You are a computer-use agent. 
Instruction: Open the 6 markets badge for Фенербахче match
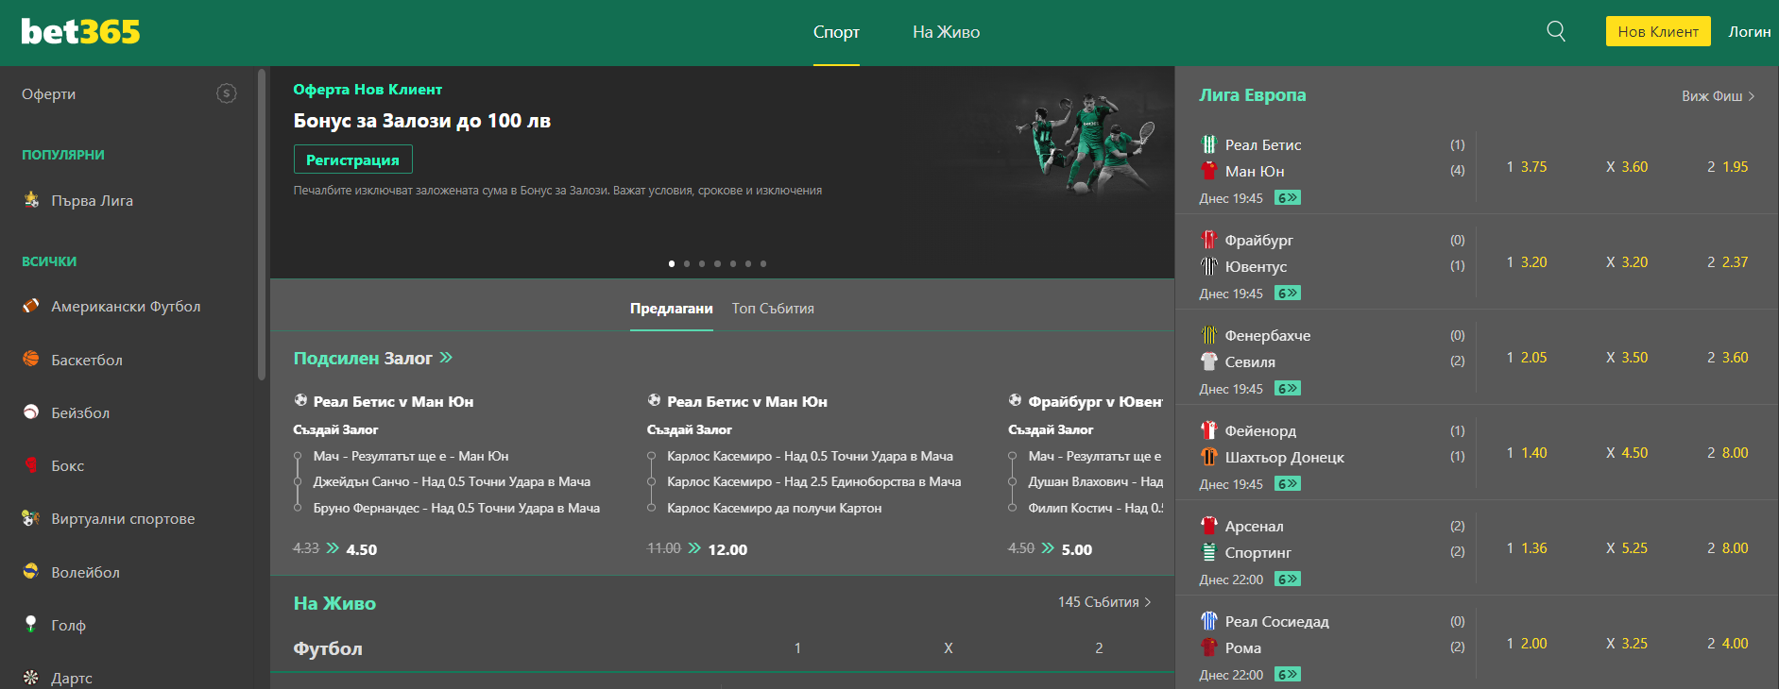[1288, 389]
